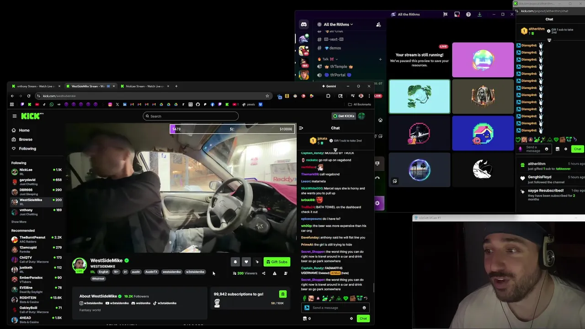The image size is (585, 329).
Task: Click the shop icon in the altherithm popout chat
Action: tap(558, 149)
